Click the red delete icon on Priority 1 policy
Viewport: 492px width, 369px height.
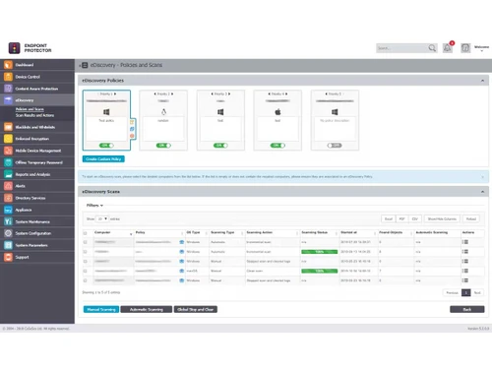(132, 136)
